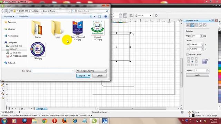Select the Rotate transformation icon
221x124 pixels.
point(192,25)
